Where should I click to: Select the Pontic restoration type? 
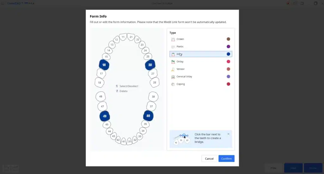point(201,47)
